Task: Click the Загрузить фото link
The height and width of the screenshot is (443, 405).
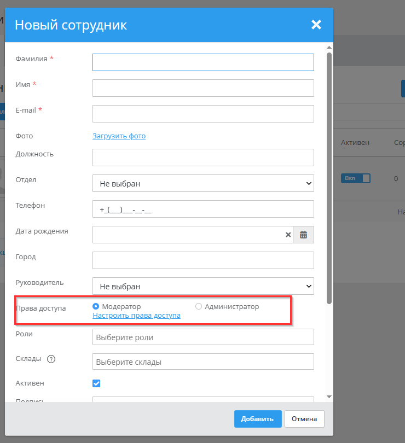Action: click(119, 136)
